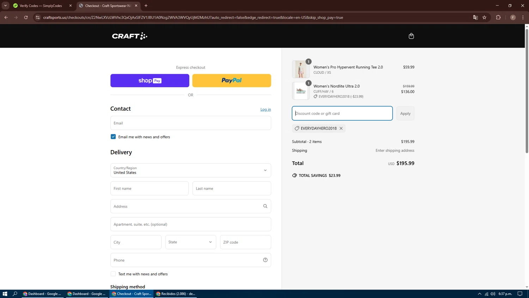Open the Windows notification center
The image size is (529, 298).
coord(520,294)
